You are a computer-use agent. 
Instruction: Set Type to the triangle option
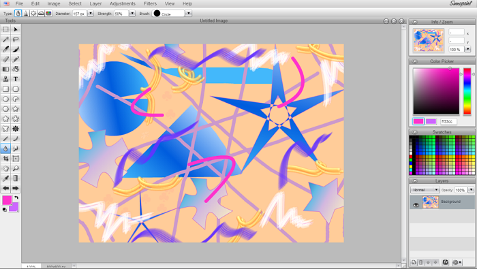click(26, 14)
